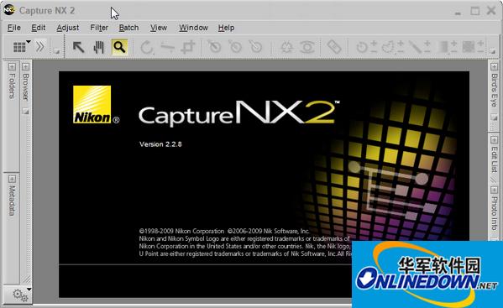Image resolution: width=503 pixels, height=308 pixels.
Task: Click the Photo Info tab label
Action: pos(495,213)
